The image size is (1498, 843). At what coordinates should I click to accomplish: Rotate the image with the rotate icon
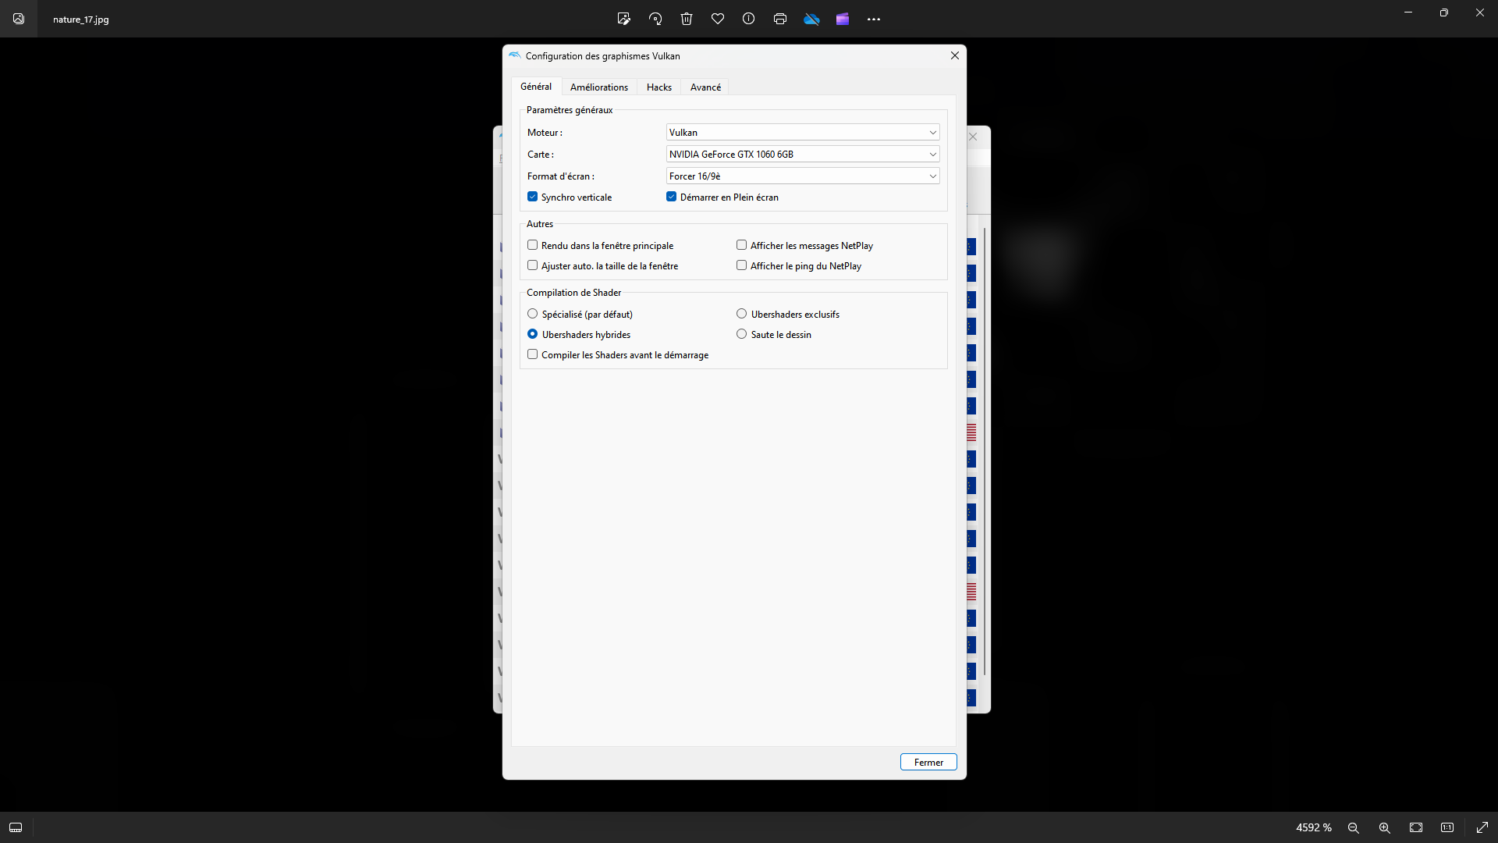655,19
